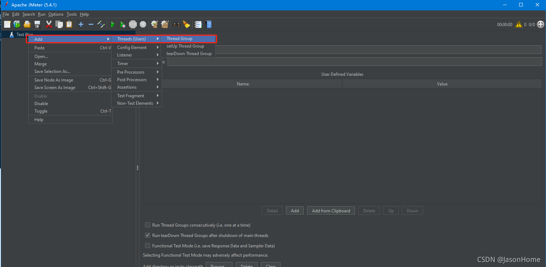Open Search with binoculars icon
The height and width of the screenshot is (267, 546).
177,24
